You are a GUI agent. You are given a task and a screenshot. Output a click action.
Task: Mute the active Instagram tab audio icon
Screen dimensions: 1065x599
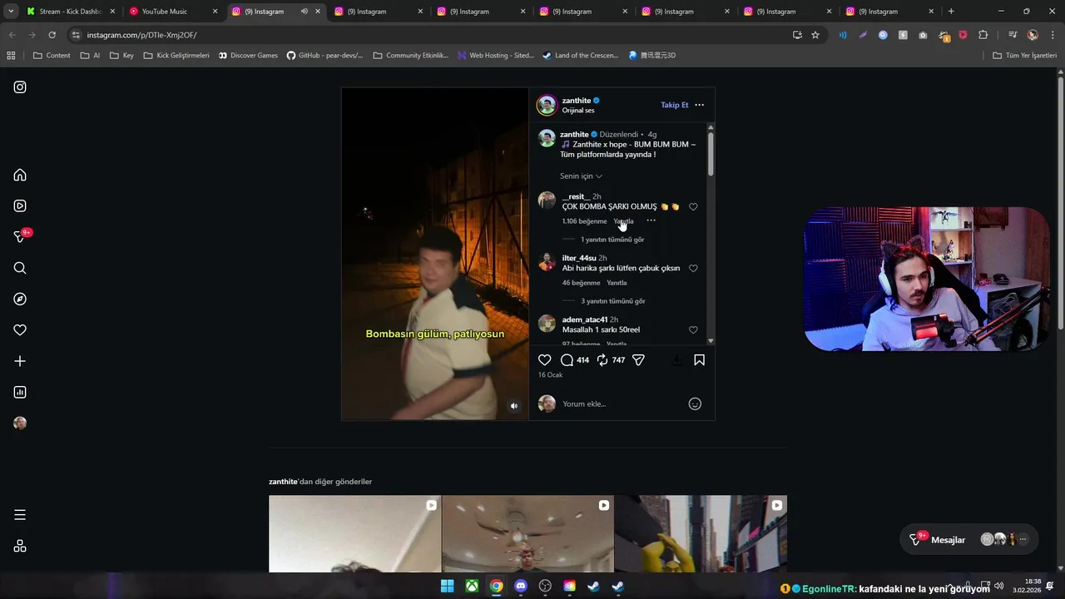coord(304,12)
